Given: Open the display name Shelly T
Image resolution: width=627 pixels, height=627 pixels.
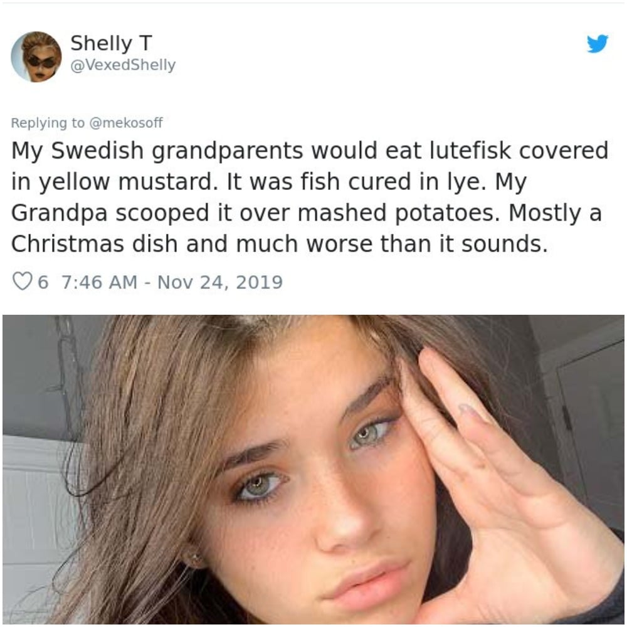Looking at the screenshot, I should pos(111,43).
